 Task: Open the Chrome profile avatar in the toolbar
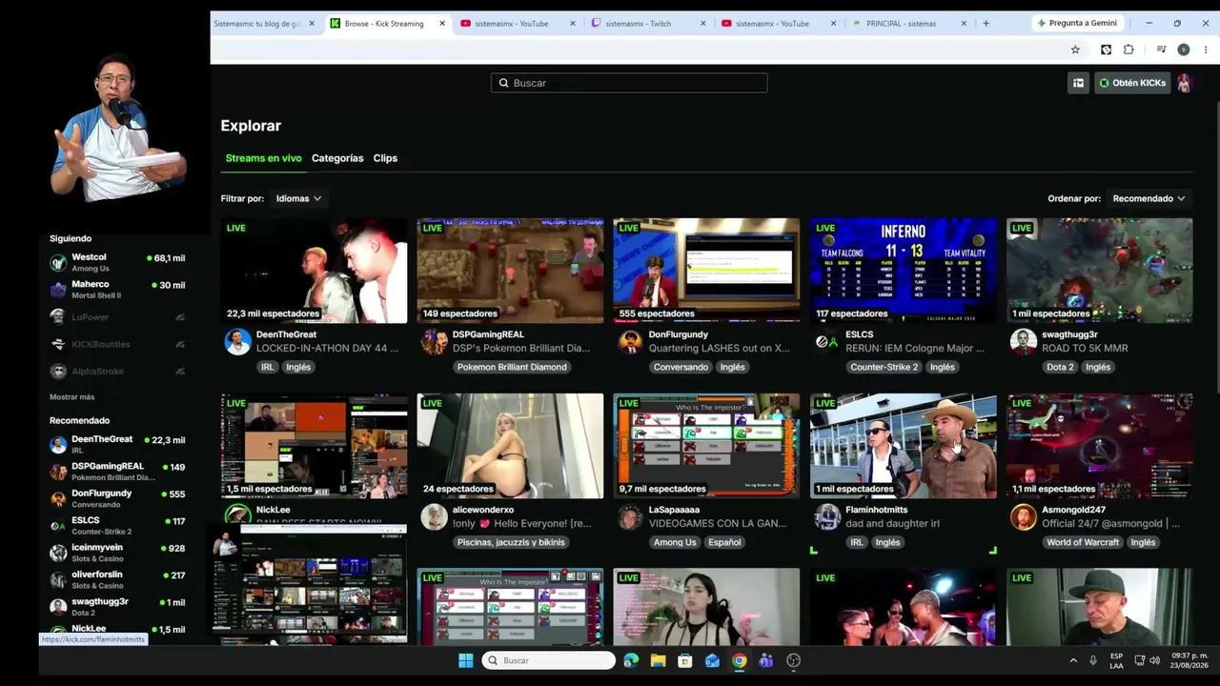(x=1183, y=50)
